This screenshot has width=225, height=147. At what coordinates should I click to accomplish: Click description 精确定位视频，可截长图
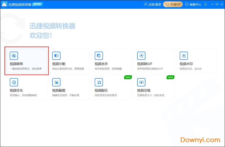point(66,95)
